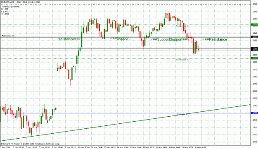Click the '7 Nov 2008' time axis label

(5, 147)
